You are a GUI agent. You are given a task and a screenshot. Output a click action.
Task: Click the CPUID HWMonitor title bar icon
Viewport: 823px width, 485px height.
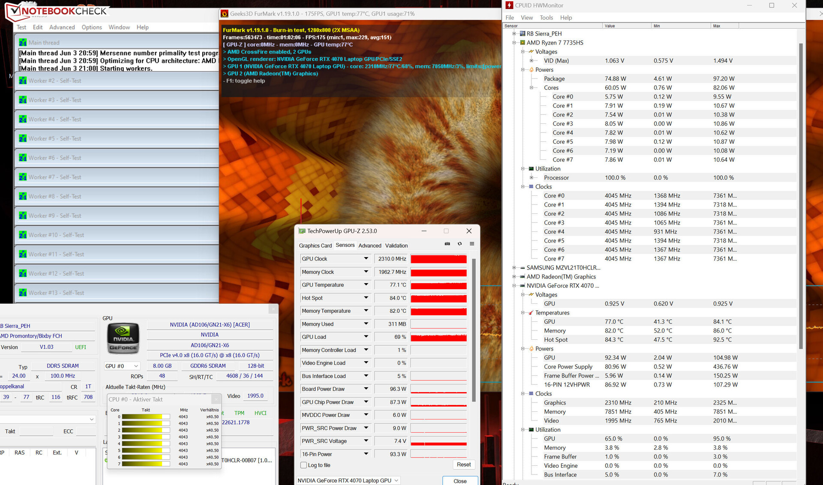coord(509,6)
